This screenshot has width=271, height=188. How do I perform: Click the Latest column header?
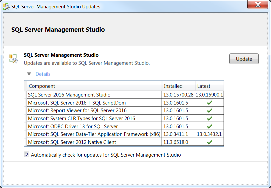204,86
